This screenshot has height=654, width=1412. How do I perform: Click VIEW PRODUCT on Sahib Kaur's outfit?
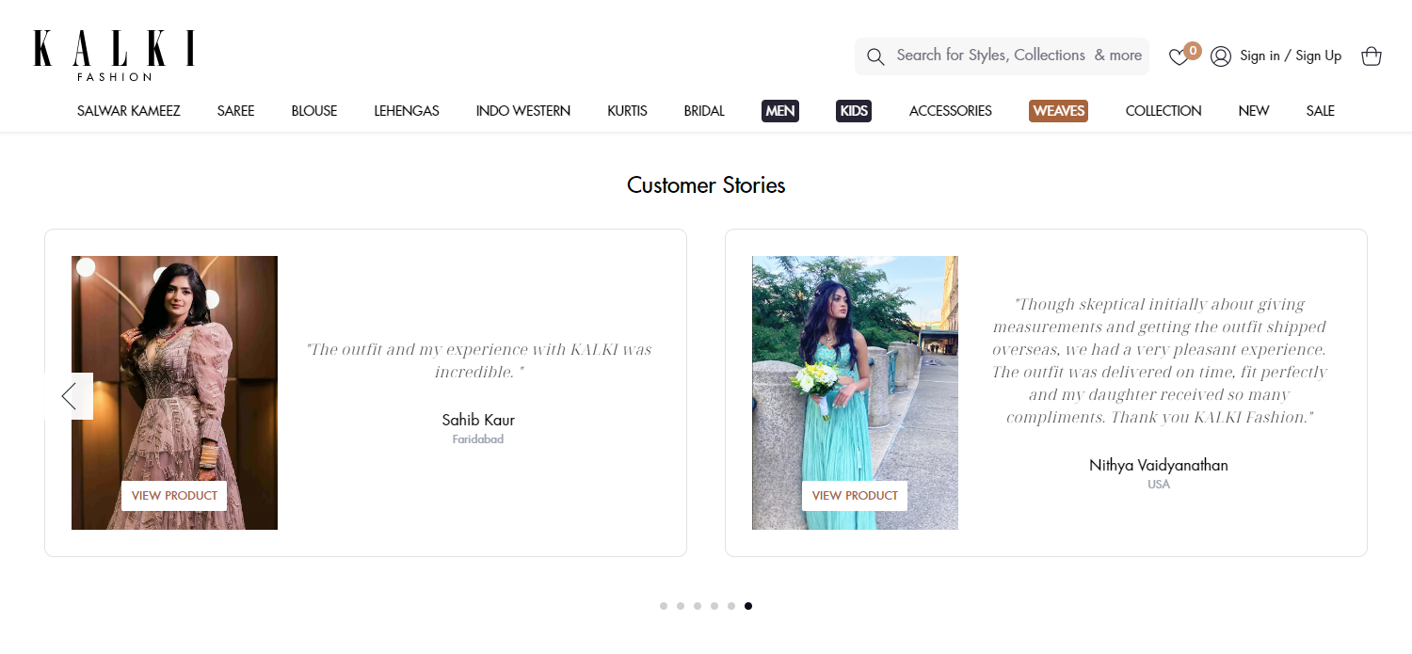point(173,495)
